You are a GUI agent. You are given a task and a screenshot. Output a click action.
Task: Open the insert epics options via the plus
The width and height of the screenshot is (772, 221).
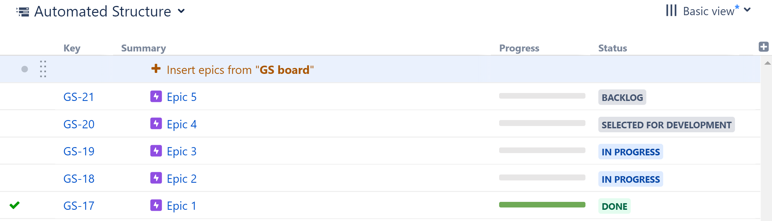(155, 69)
